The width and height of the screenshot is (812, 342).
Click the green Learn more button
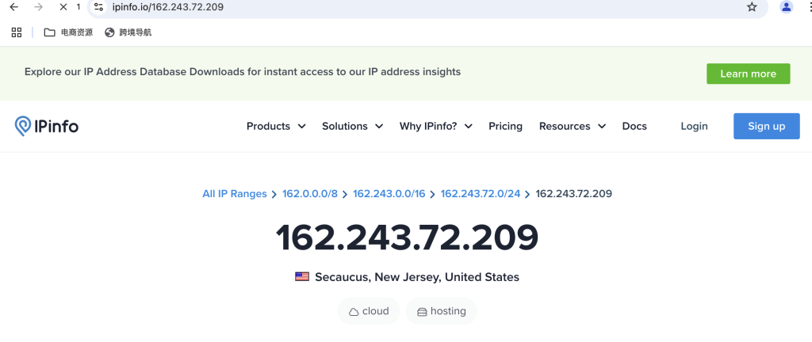[x=749, y=74]
